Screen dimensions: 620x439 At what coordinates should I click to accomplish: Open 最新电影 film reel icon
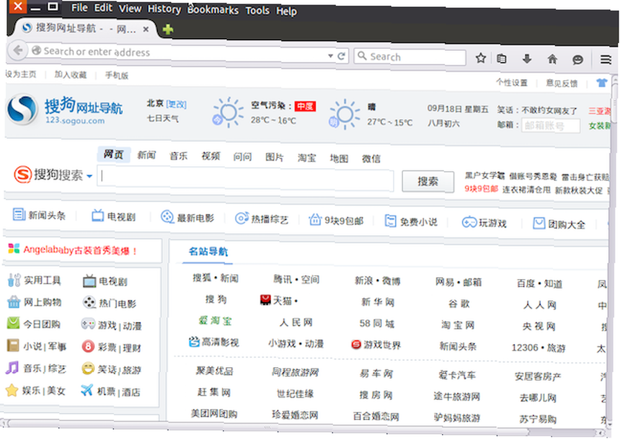pos(167,217)
